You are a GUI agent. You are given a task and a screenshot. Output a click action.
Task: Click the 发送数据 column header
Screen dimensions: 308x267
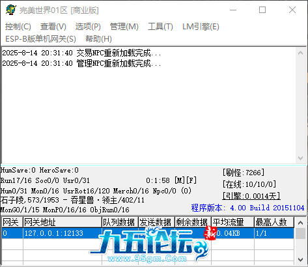[x=156, y=222]
